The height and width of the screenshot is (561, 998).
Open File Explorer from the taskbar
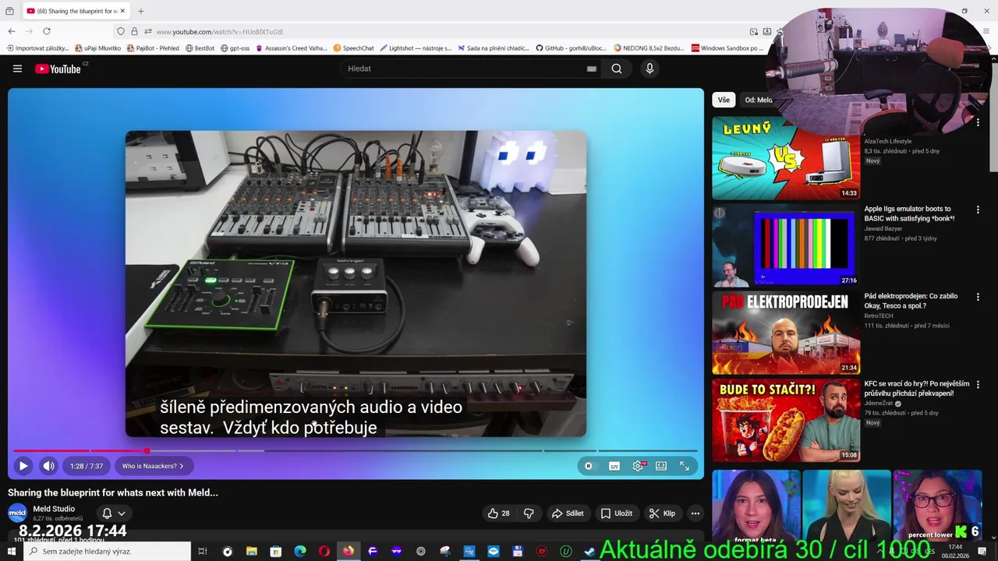click(x=252, y=552)
